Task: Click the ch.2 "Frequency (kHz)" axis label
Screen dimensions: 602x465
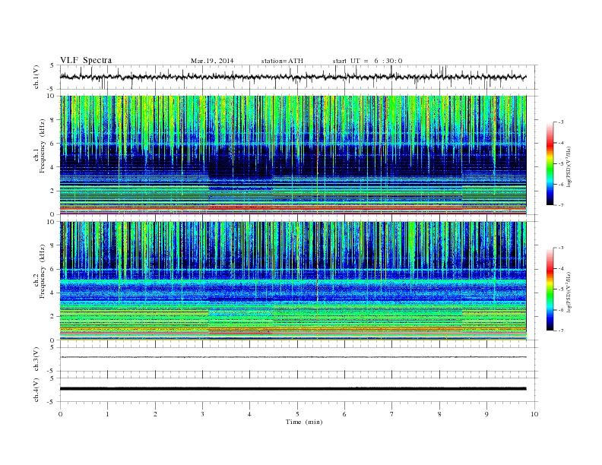Action: click(42, 272)
